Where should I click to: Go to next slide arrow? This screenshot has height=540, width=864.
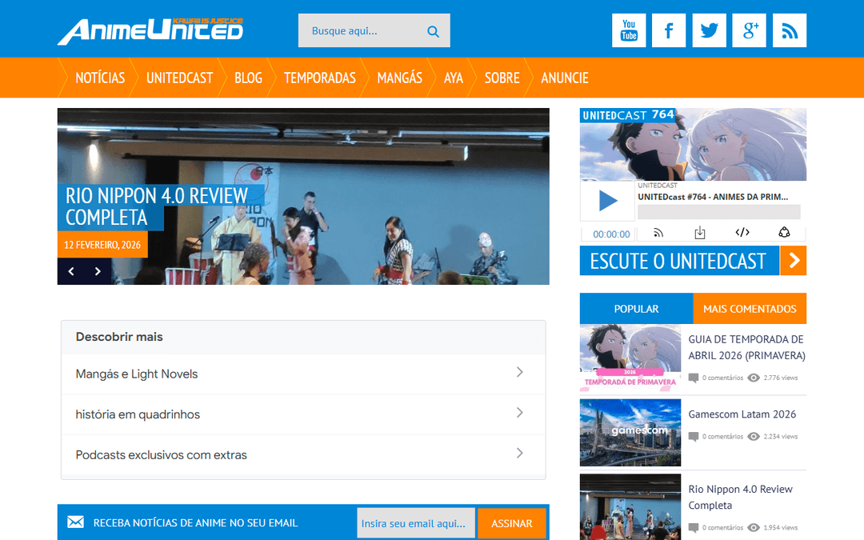click(x=98, y=271)
